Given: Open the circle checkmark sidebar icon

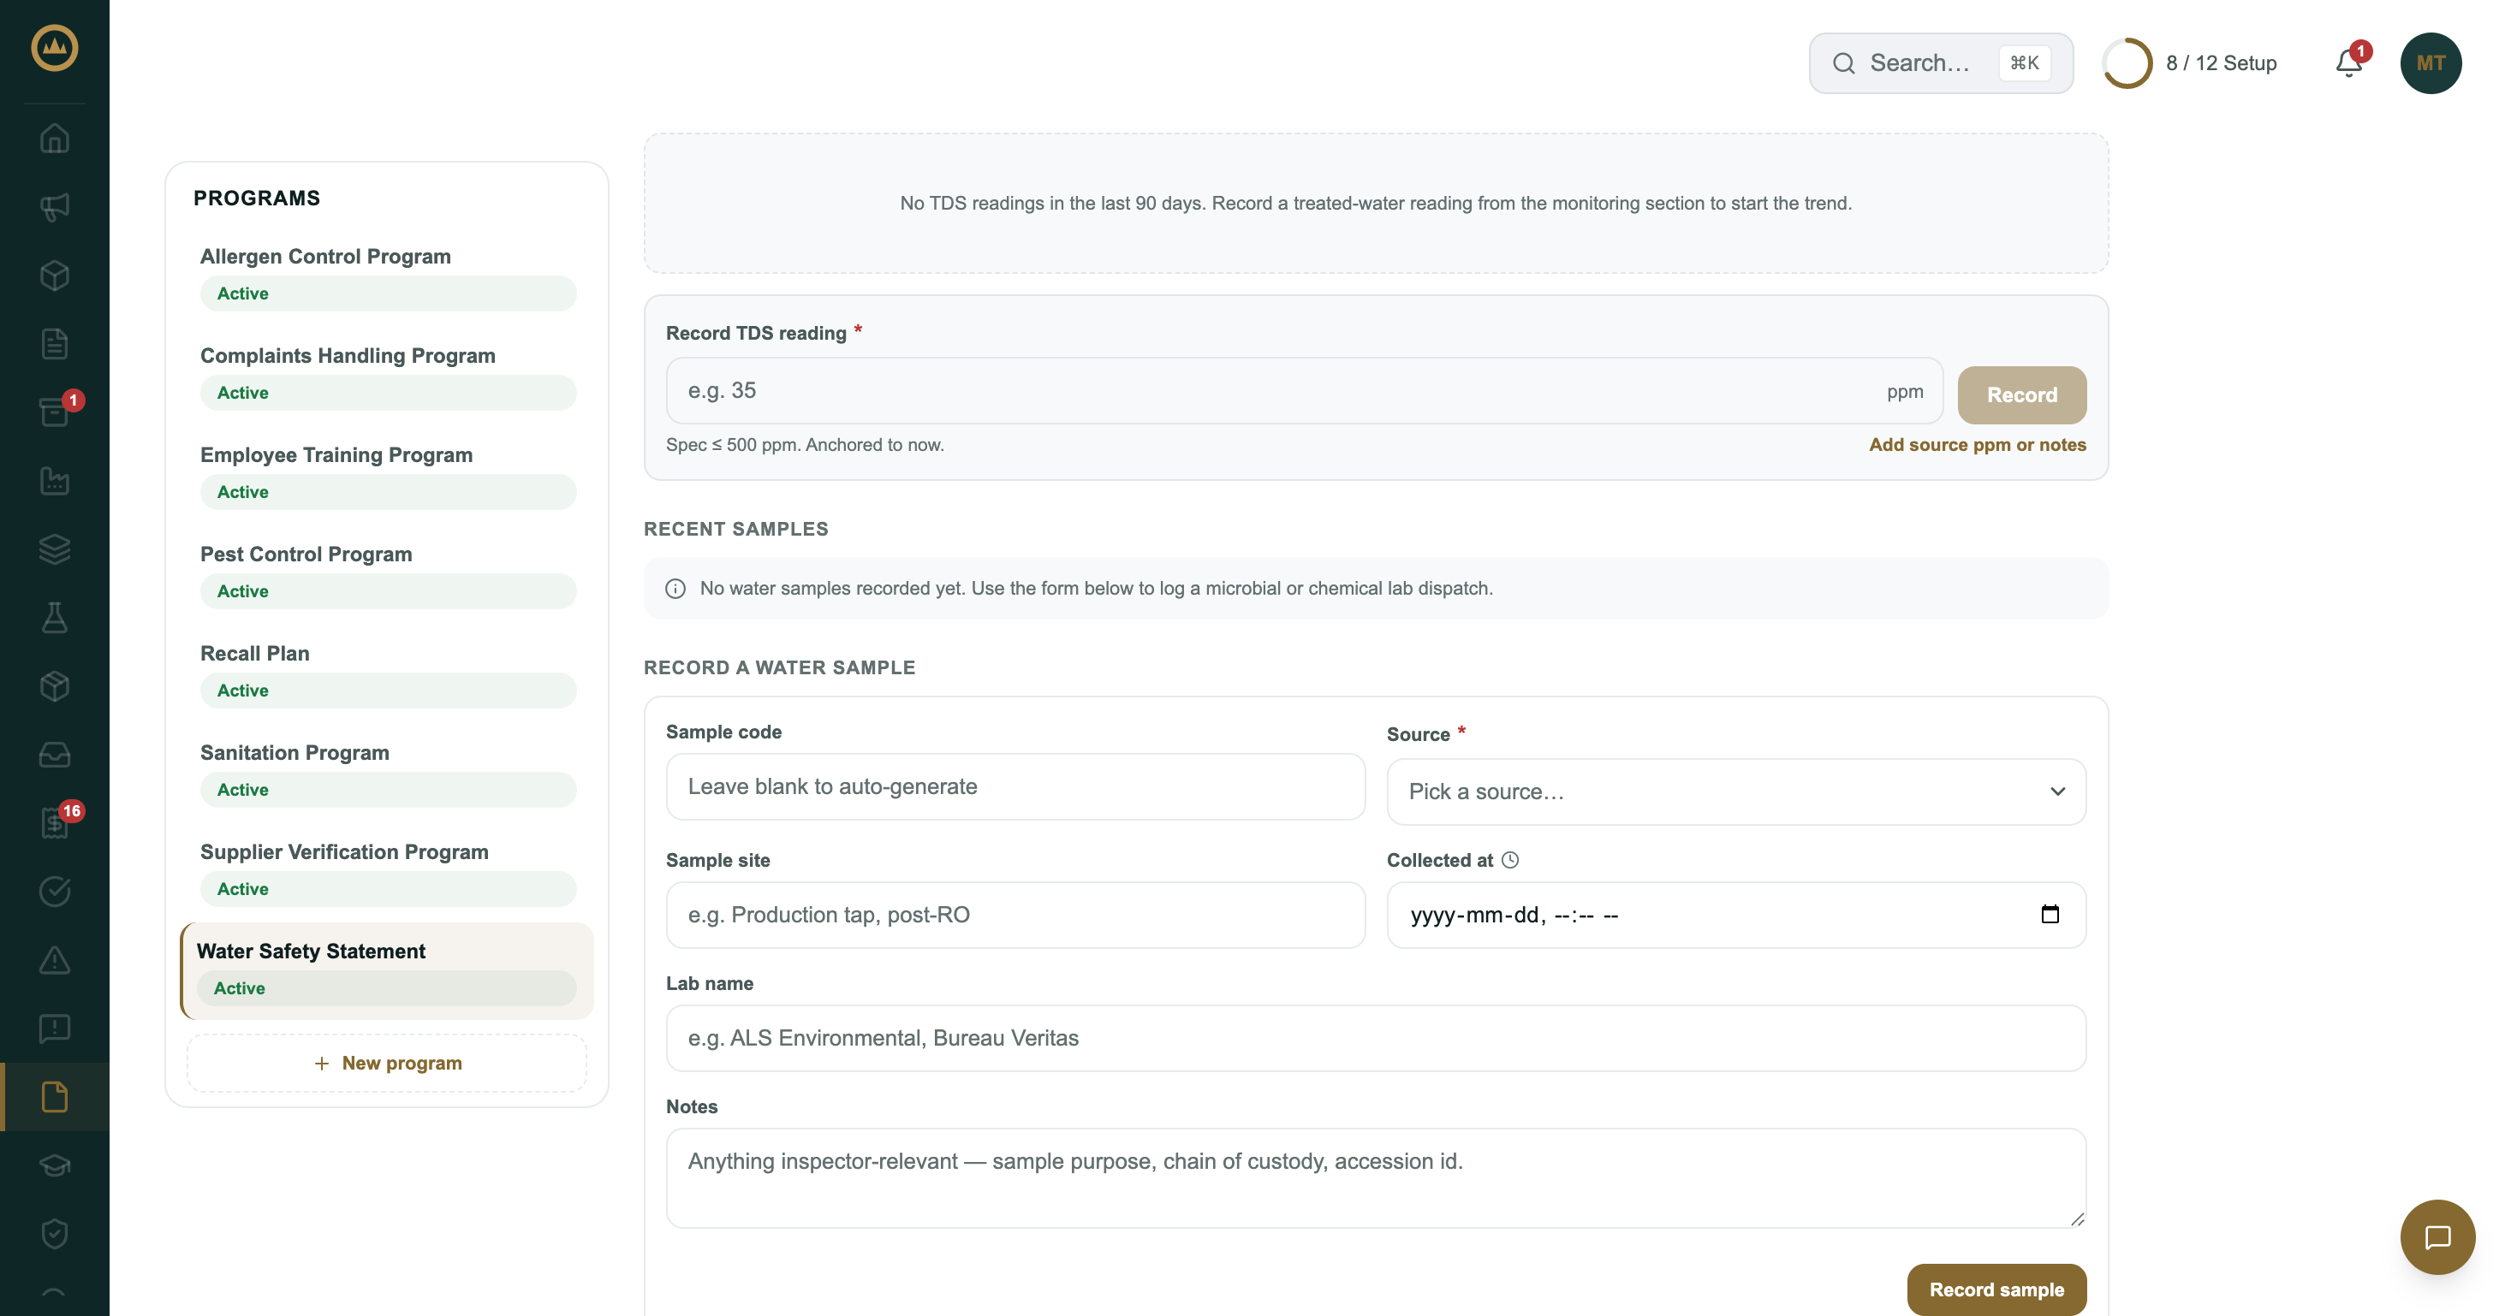Looking at the screenshot, I should pyautogui.click(x=55, y=892).
